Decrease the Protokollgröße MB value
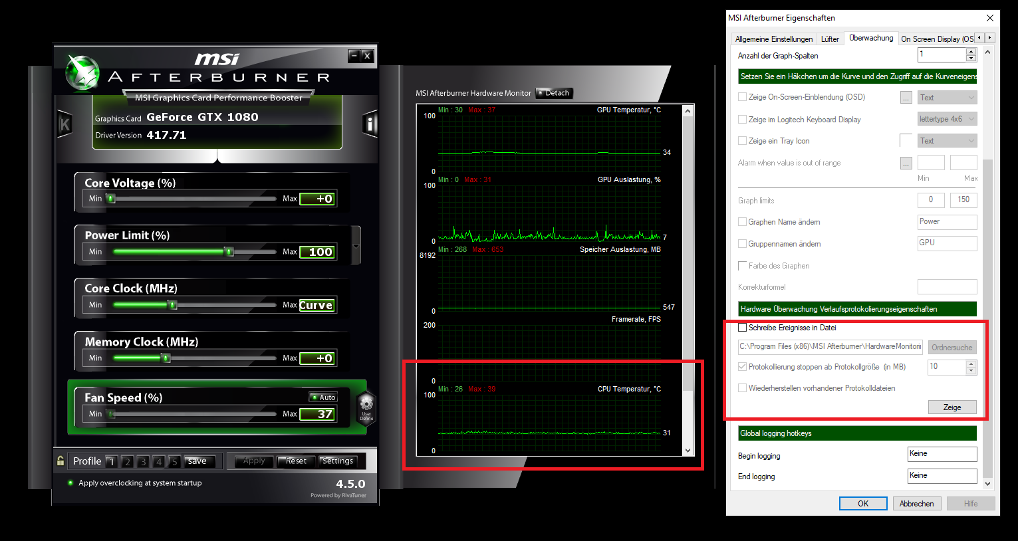The width and height of the screenshot is (1018, 541). 971,370
